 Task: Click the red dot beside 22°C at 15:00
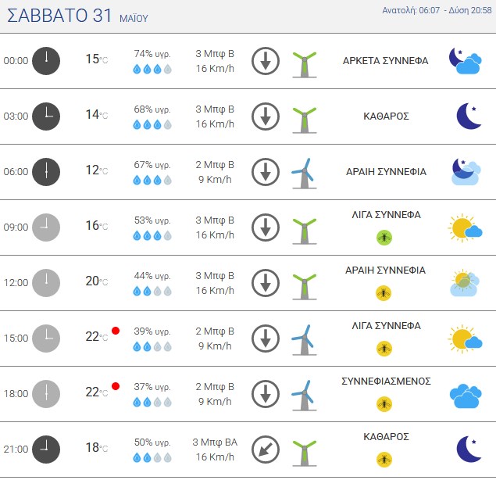tap(116, 331)
